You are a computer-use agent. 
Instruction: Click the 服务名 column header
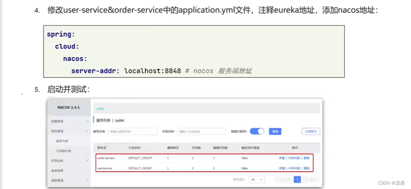pos(102,148)
